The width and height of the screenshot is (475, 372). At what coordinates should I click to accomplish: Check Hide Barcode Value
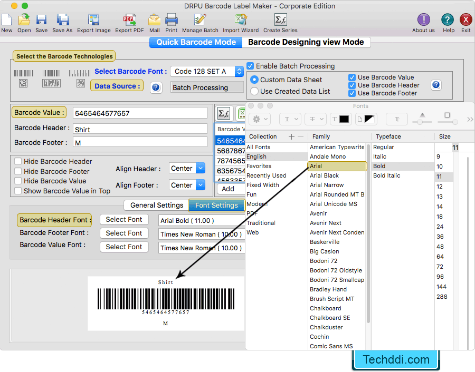[18, 181]
